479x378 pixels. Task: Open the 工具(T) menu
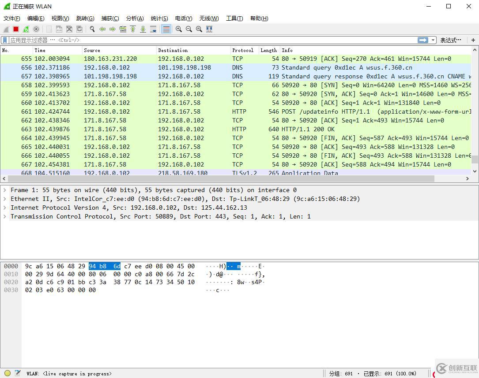pos(234,19)
